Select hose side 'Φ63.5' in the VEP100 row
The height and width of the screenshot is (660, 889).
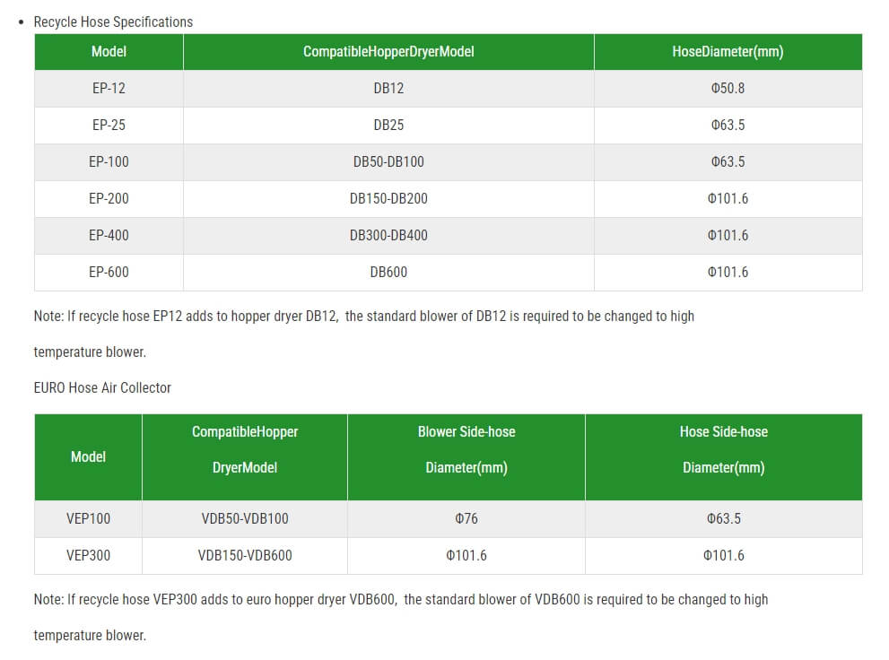pyautogui.click(x=723, y=519)
